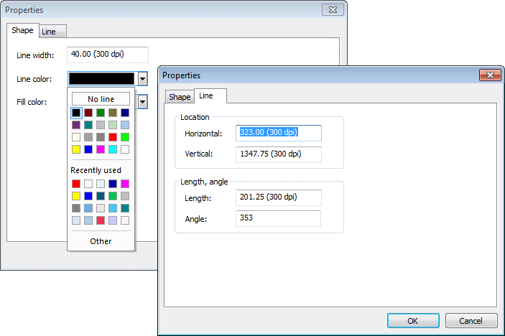Pick the pure red swatch under Recently used

(x=76, y=184)
